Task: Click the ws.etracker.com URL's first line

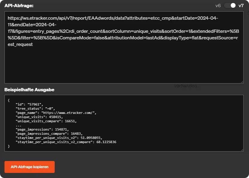Action: pyautogui.click(x=112, y=18)
